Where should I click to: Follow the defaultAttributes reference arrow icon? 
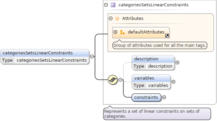[x=167, y=35]
